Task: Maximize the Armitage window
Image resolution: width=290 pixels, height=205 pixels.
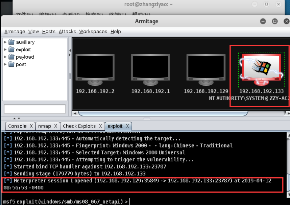Action: 275,21
